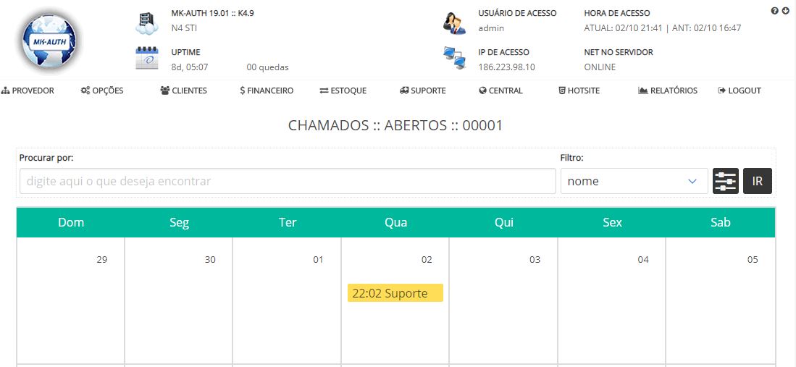The image size is (796, 367).
Task: Click the server cloud icon
Action: click(146, 23)
